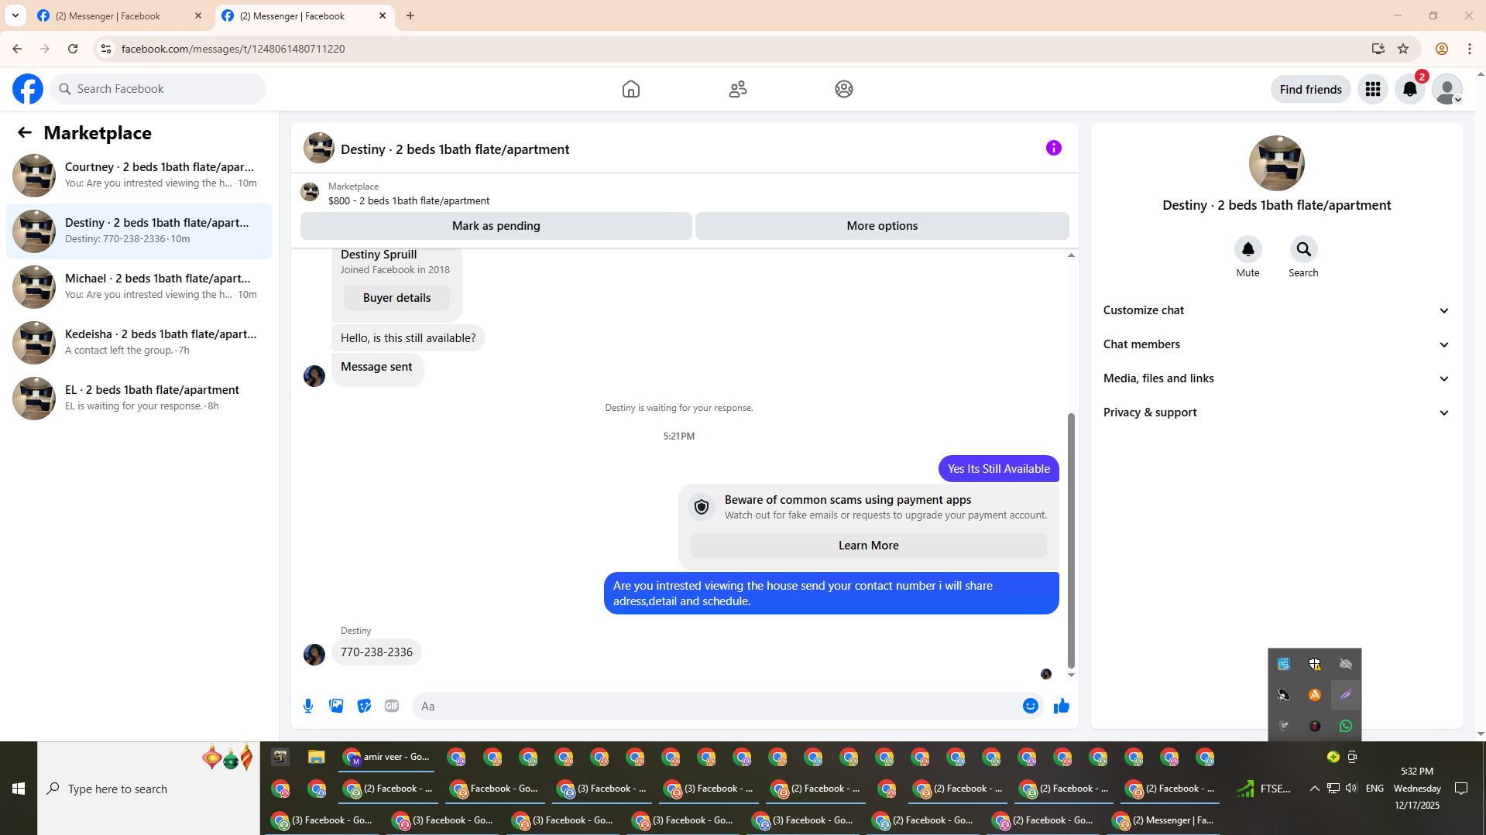Switch to the first Messenger browser tab
This screenshot has height=835, width=1486.
[120, 15]
